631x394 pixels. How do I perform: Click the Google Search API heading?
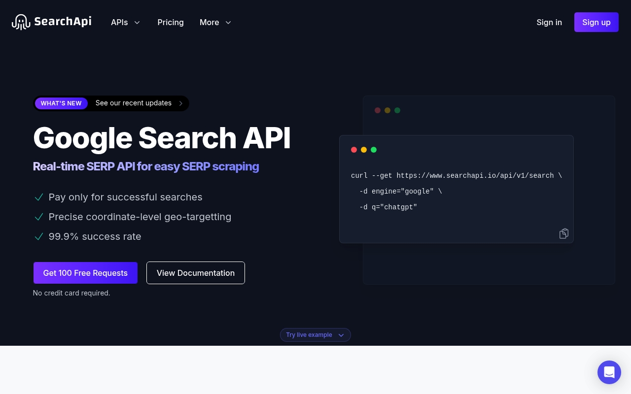(x=162, y=138)
